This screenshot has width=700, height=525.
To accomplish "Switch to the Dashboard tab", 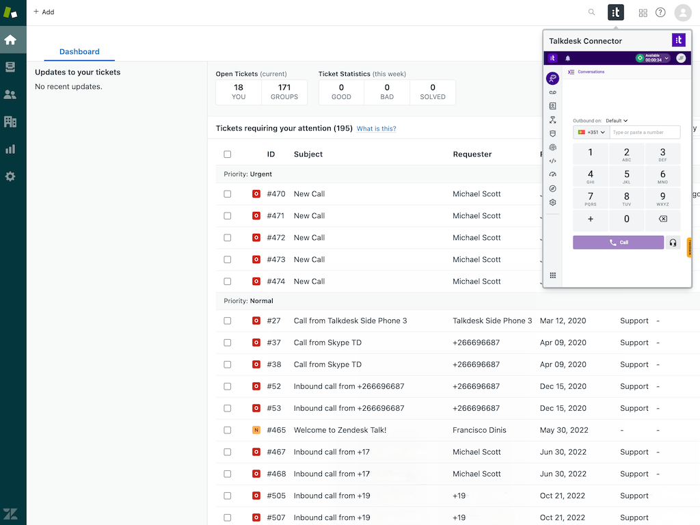I will click(x=79, y=52).
